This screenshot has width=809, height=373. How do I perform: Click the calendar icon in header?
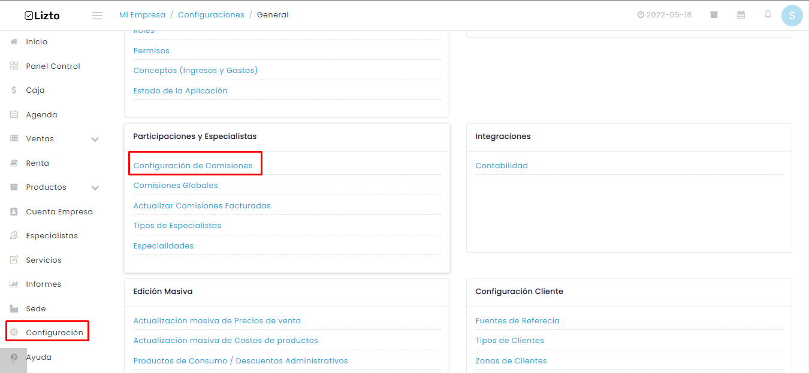tap(741, 15)
